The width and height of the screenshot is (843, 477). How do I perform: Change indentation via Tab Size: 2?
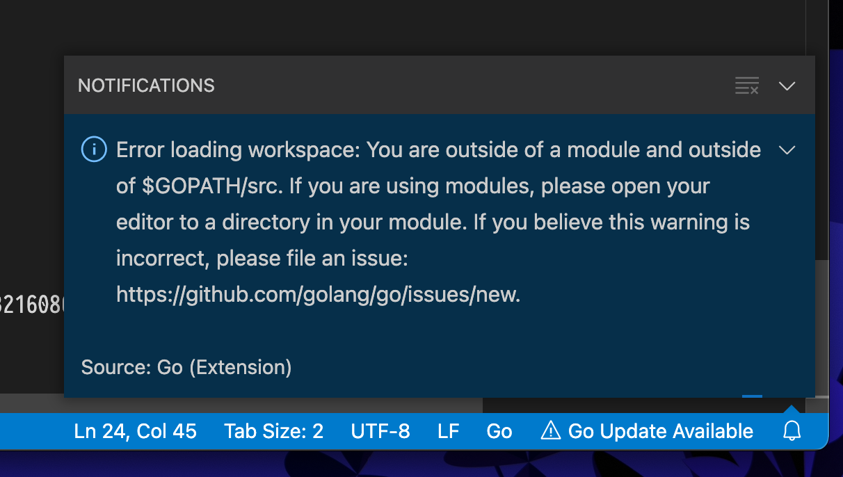[273, 431]
